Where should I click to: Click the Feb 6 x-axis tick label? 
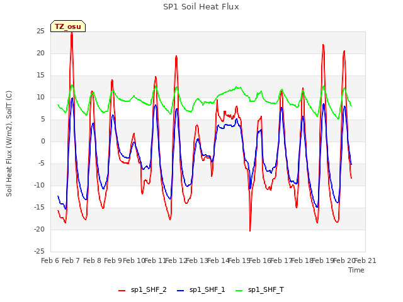click(50, 260)
